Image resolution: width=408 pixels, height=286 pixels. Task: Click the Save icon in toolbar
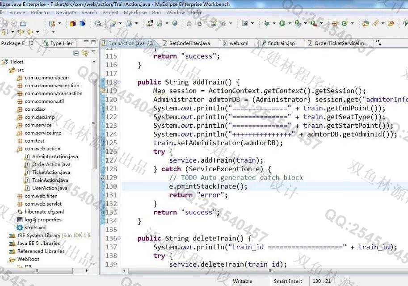5,23
